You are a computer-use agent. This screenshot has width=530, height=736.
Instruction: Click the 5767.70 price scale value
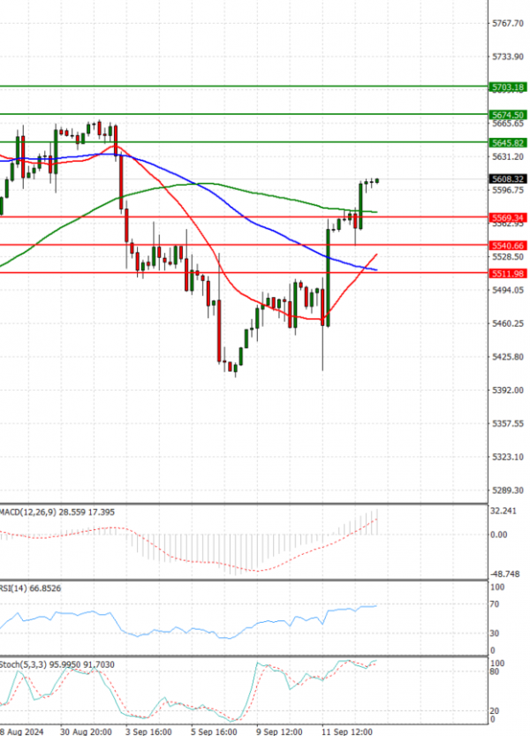click(x=507, y=24)
